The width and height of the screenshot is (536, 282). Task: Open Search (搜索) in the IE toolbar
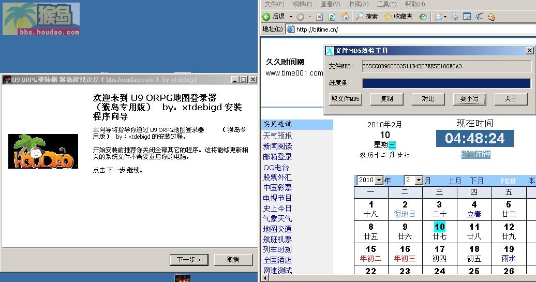point(366,17)
